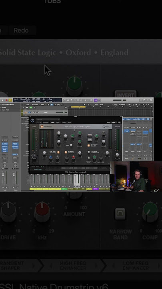Open the View menu in tracks area
The width and height of the screenshot is (162, 289).
click(x=43, y=104)
